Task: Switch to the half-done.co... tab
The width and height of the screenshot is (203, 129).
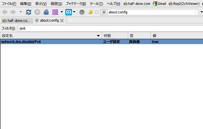Action: (17, 21)
